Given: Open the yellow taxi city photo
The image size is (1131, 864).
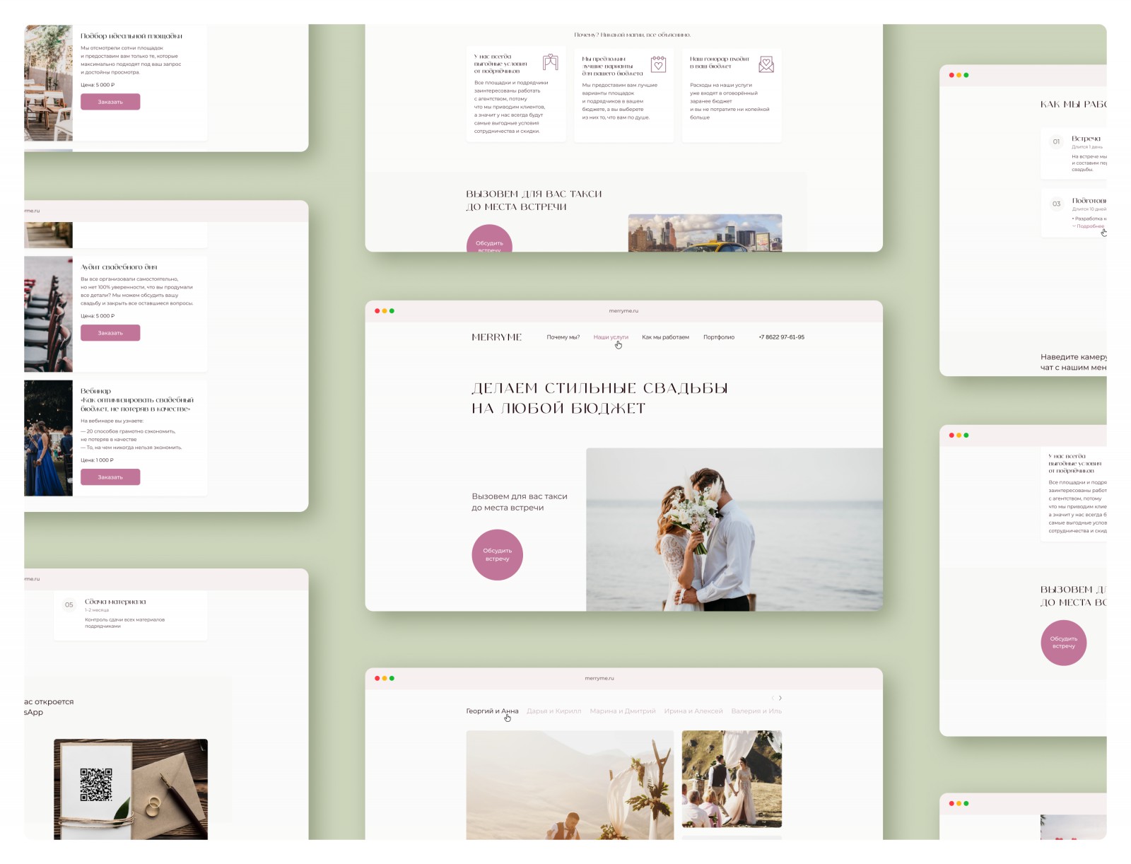Looking at the screenshot, I should pyautogui.click(x=705, y=233).
